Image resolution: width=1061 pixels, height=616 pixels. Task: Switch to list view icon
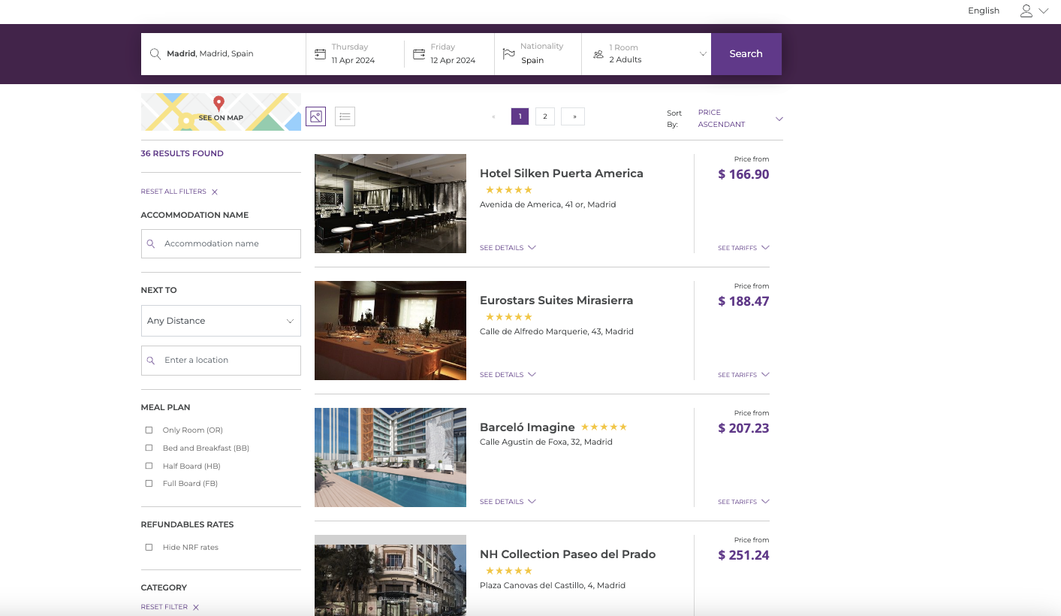(x=345, y=116)
